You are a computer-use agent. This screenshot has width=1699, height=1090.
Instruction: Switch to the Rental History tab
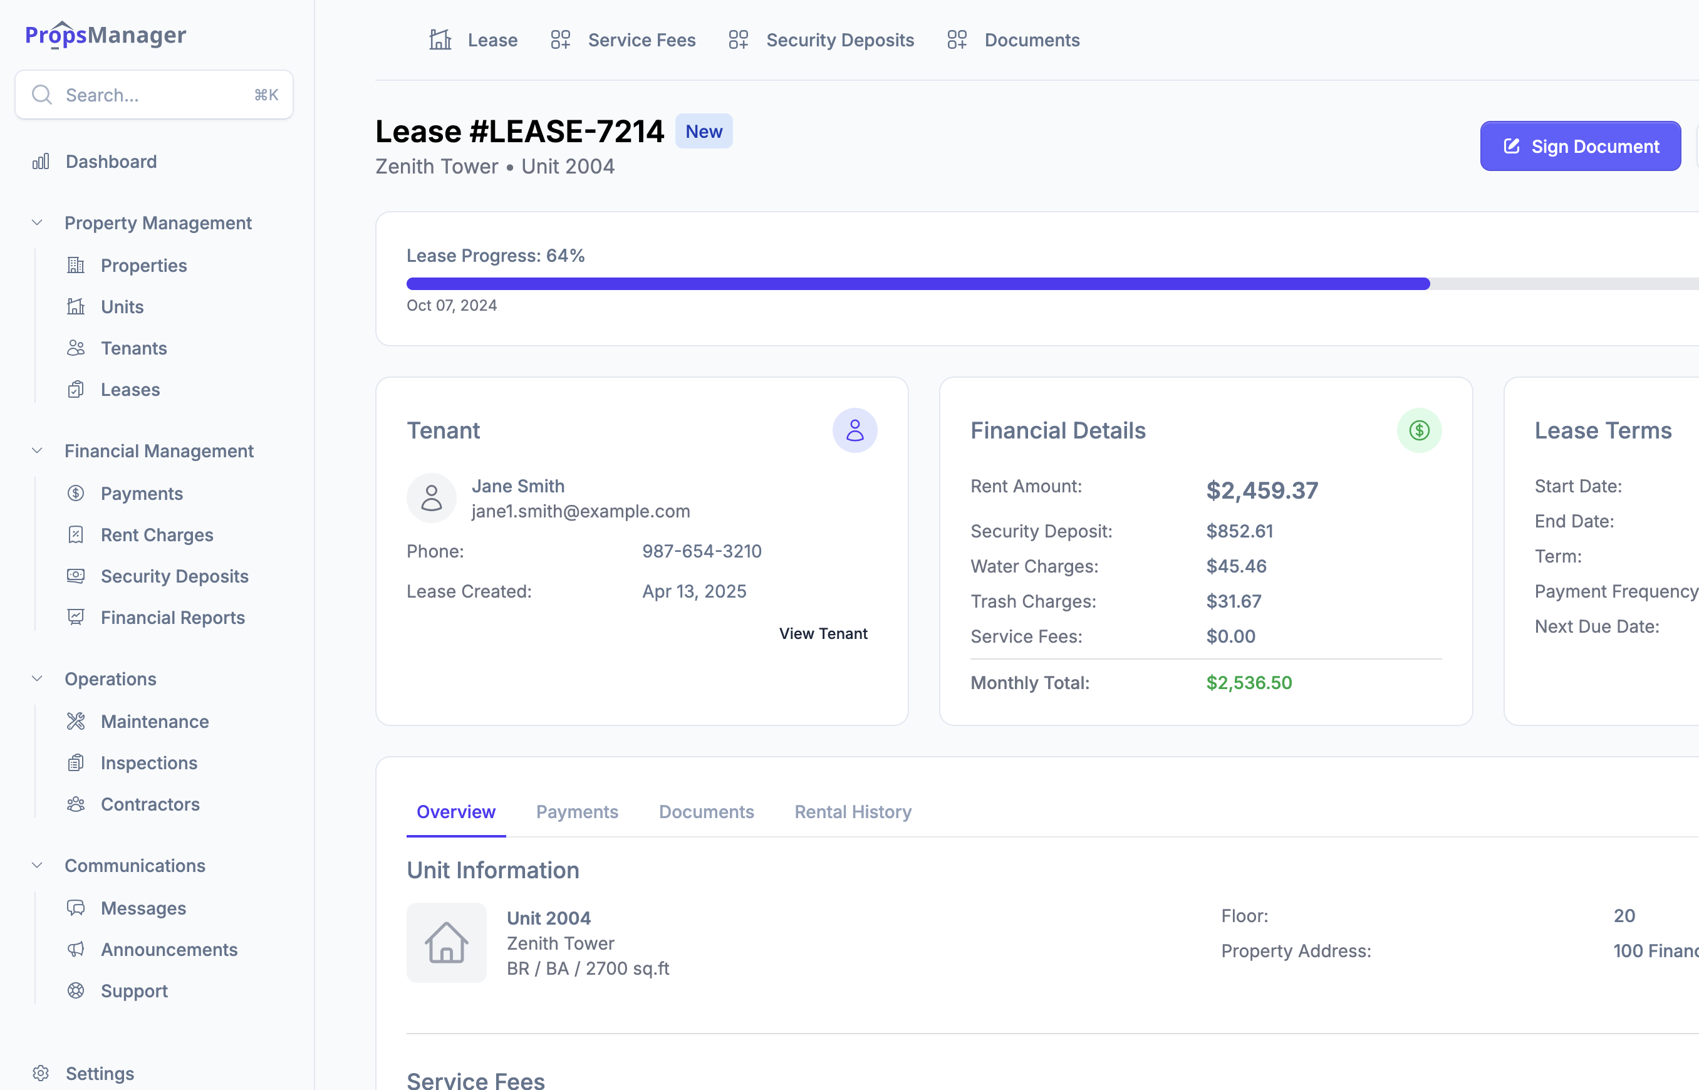(x=852, y=811)
